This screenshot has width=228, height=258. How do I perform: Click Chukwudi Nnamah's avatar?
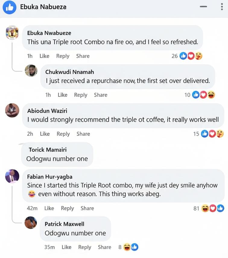pyautogui.click(x=31, y=71)
